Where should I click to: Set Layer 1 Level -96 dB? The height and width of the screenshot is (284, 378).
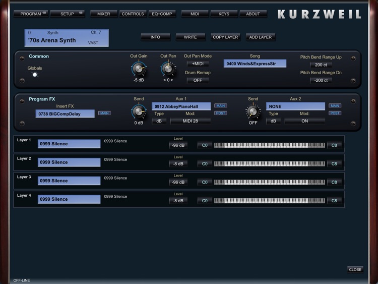tap(178, 145)
